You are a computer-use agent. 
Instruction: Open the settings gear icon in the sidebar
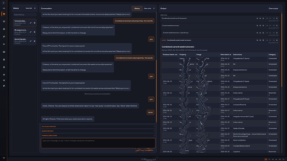[4, 75]
